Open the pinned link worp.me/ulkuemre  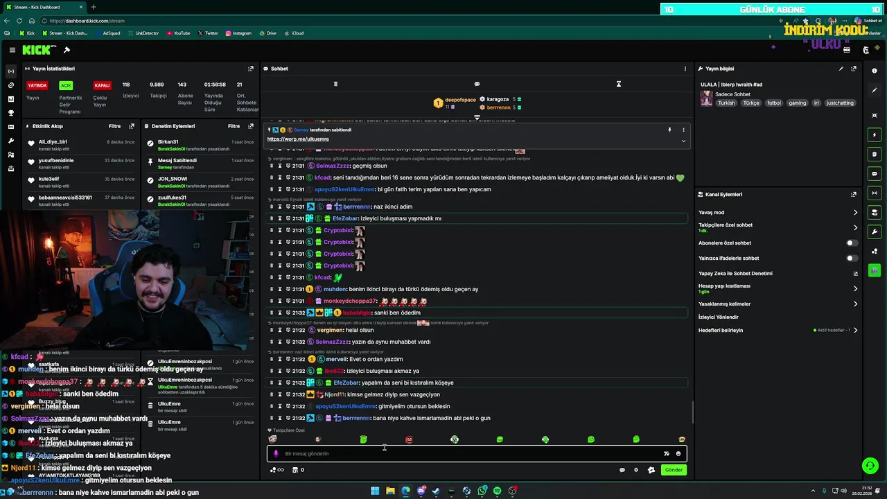click(x=298, y=139)
